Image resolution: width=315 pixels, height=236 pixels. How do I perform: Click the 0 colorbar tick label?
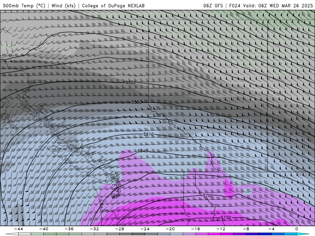pos(296,229)
